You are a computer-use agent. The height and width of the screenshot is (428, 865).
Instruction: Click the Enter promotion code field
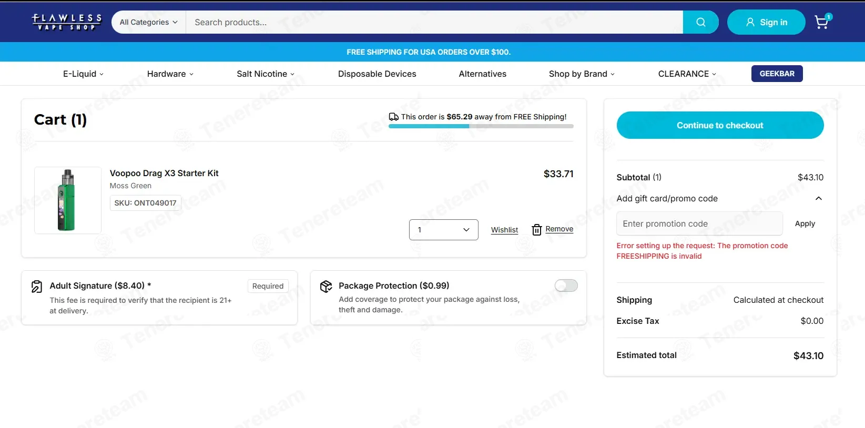(699, 223)
